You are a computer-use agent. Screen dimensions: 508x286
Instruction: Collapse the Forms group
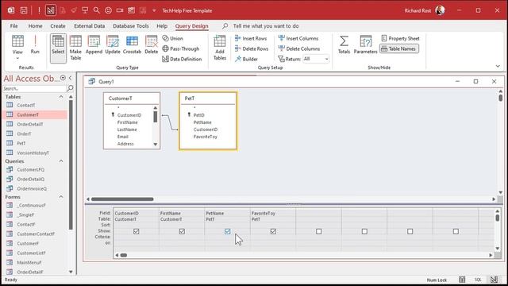click(61, 197)
